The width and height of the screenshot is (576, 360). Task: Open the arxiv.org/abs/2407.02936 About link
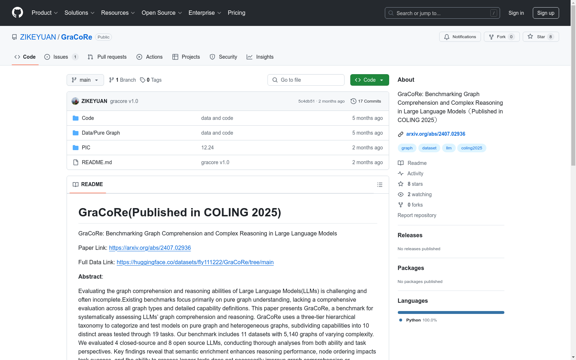436,134
